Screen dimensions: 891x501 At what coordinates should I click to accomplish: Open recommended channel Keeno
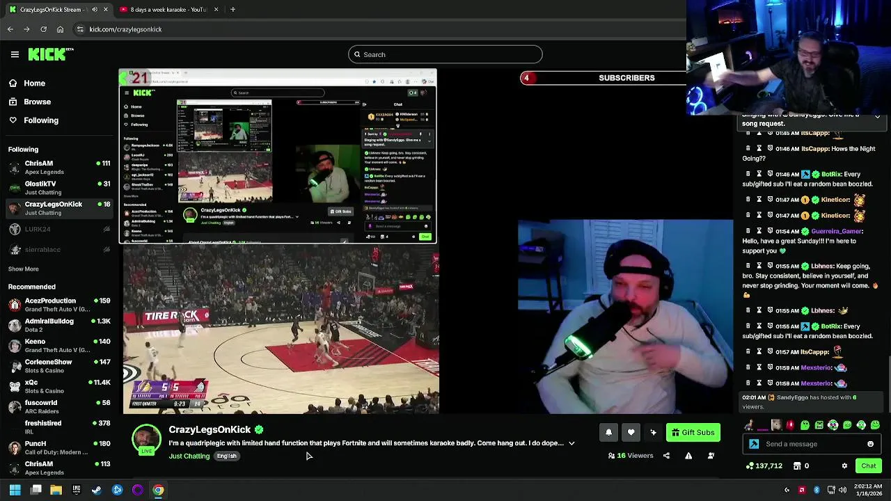[59, 346]
